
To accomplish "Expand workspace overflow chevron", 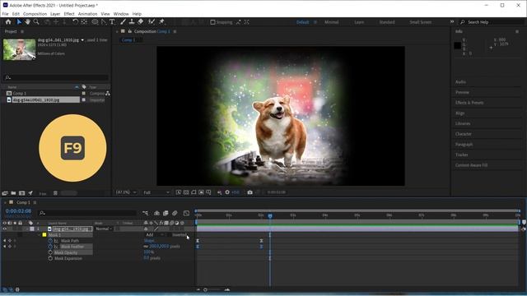I will [452, 22].
